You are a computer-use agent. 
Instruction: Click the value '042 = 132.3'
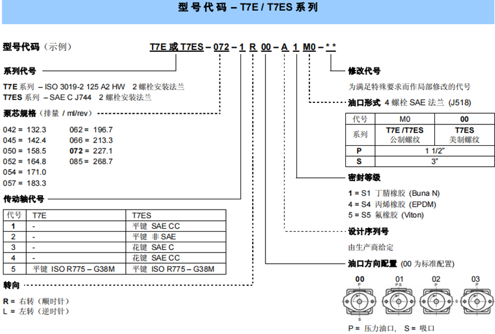(24, 130)
